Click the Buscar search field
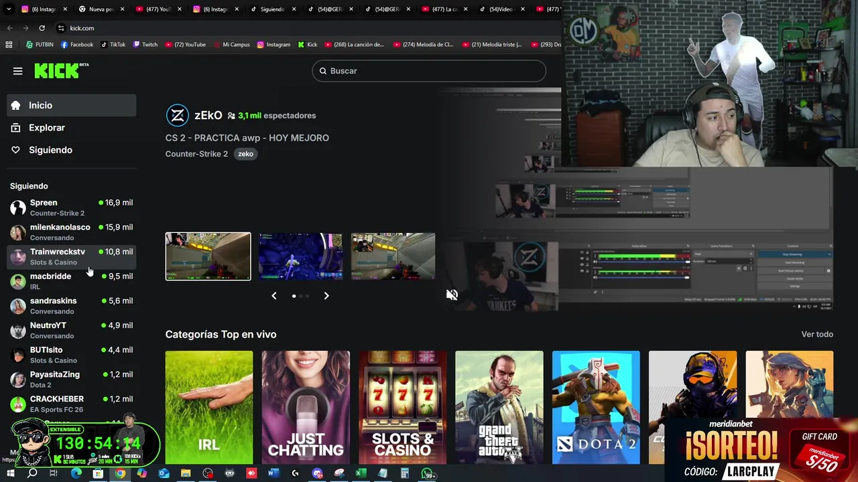 [x=429, y=71]
